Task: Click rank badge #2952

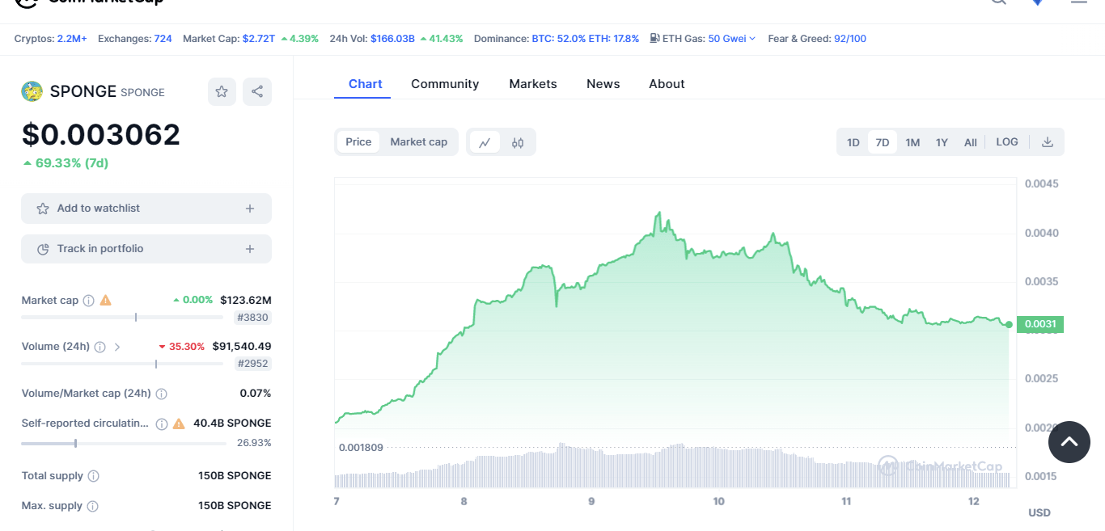Action: coord(252,364)
